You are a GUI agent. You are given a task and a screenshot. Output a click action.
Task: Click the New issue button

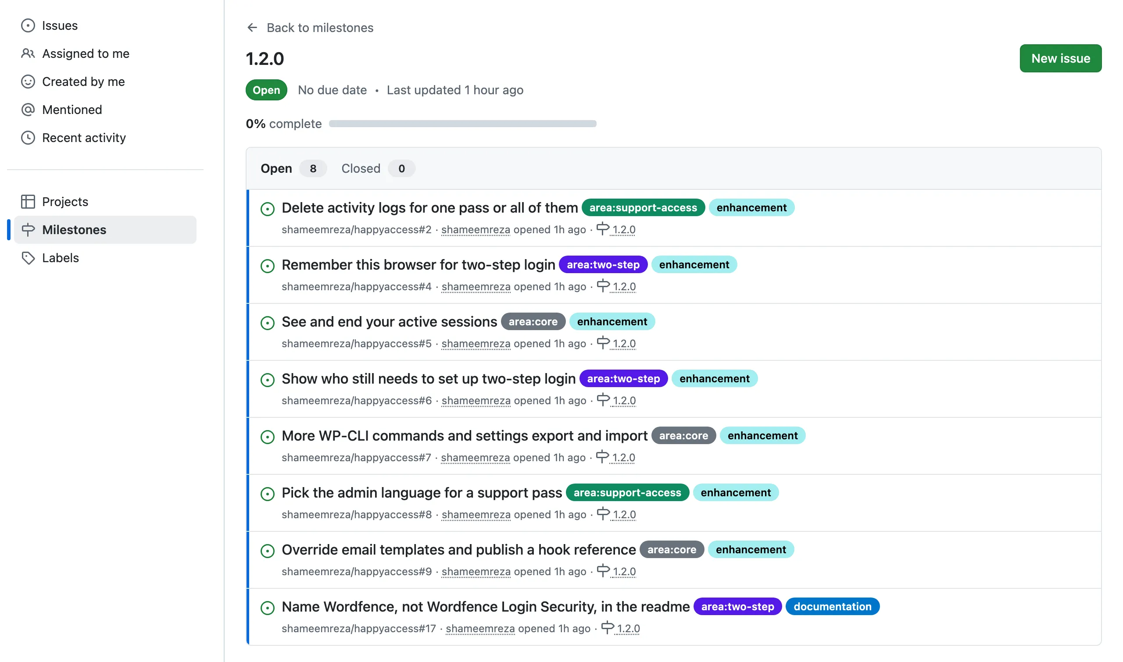pyautogui.click(x=1061, y=58)
